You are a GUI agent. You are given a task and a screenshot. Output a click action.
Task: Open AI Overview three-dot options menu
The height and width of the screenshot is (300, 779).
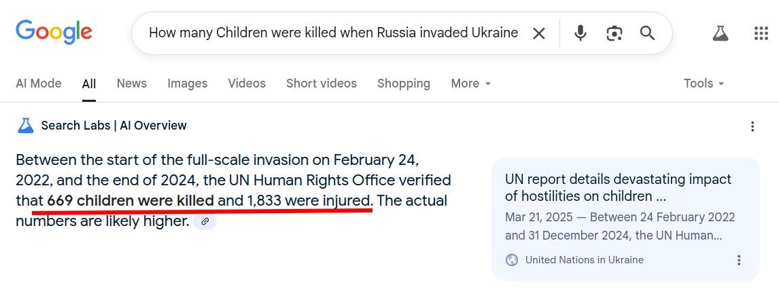[x=752, y=126]
